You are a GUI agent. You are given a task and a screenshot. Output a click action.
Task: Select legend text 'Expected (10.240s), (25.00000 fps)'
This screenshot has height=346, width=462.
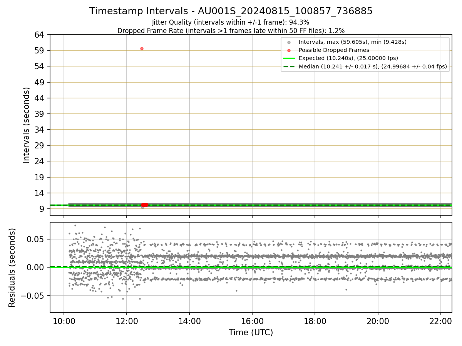coord(348,58)
